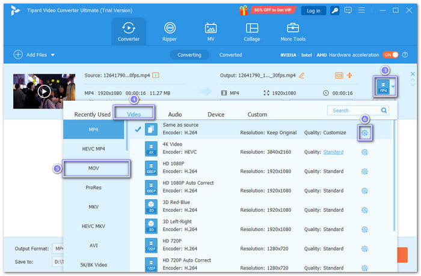Click the Standard quality link for 4K Video
Screen dimensions: 421x276
tap(333, 152)
